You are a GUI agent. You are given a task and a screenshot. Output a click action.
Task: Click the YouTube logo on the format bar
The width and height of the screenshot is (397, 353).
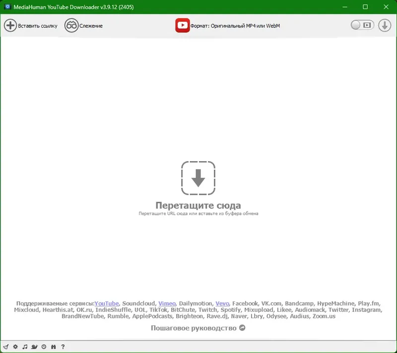(183, 25)
